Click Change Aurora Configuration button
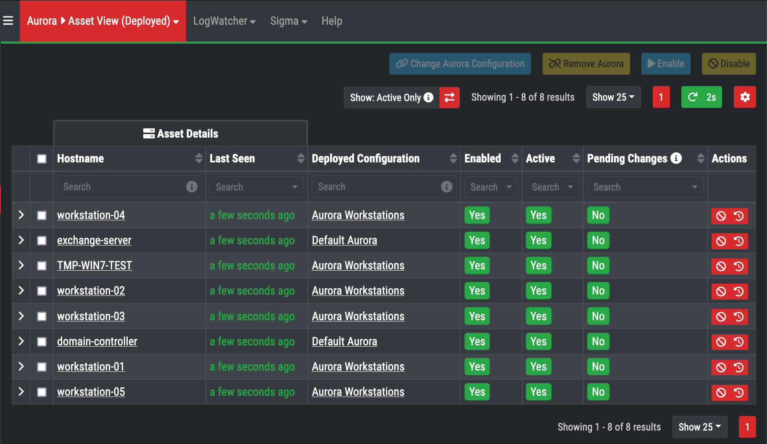 click(x=460, y=64)
